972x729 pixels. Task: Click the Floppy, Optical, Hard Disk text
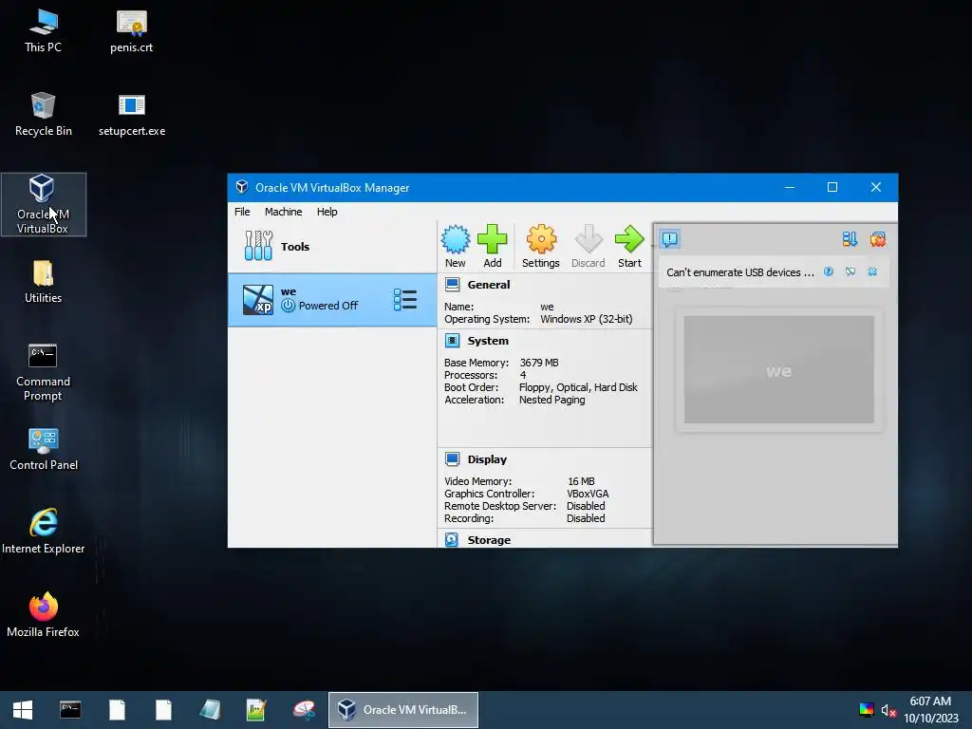click(x=578, y=387)
